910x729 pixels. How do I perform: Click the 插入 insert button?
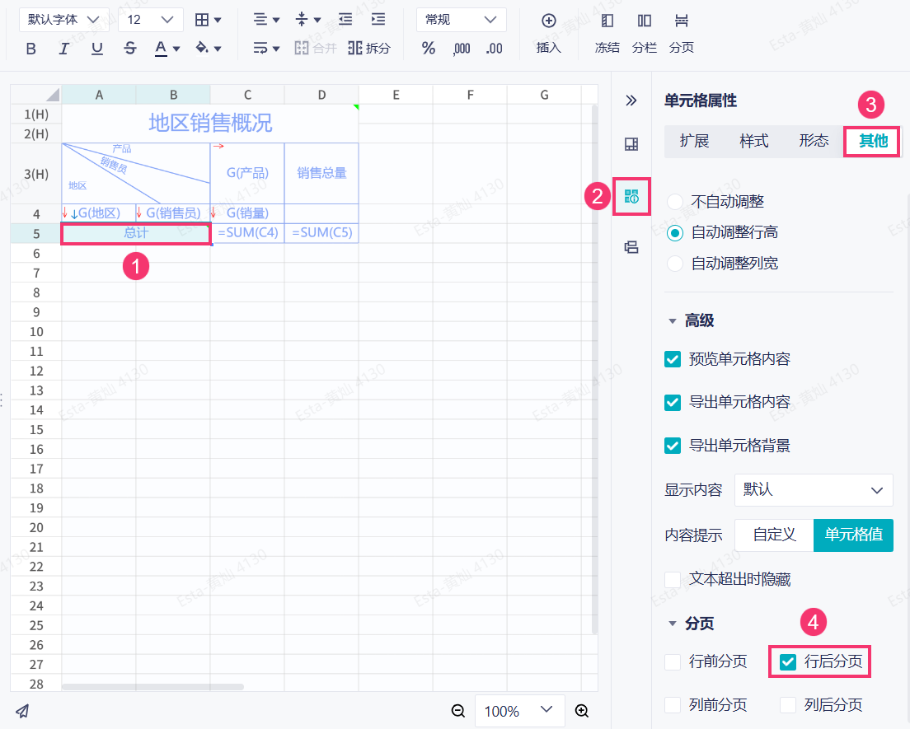pos(548,34)
